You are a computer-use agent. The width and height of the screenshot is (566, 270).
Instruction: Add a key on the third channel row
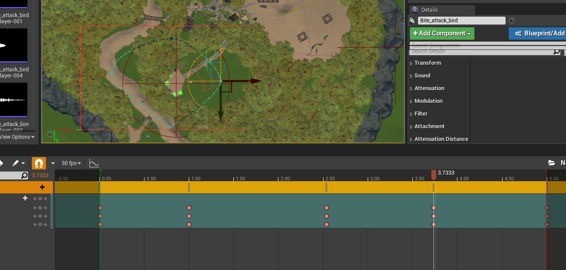coord(40,216)
